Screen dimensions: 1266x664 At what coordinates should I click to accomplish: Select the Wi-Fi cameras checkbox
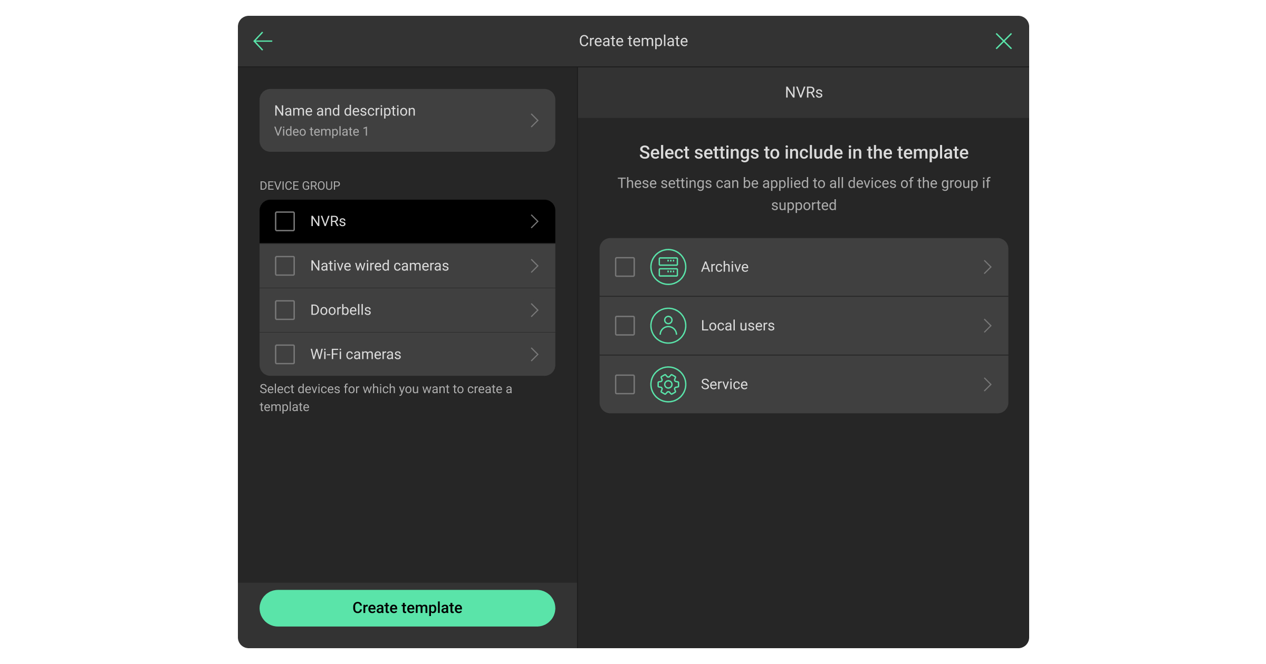point(285,354)
